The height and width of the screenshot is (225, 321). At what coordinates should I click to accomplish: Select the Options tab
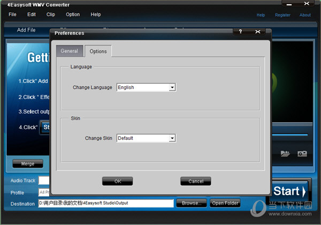pyautogui.click(x=98, y=51)
